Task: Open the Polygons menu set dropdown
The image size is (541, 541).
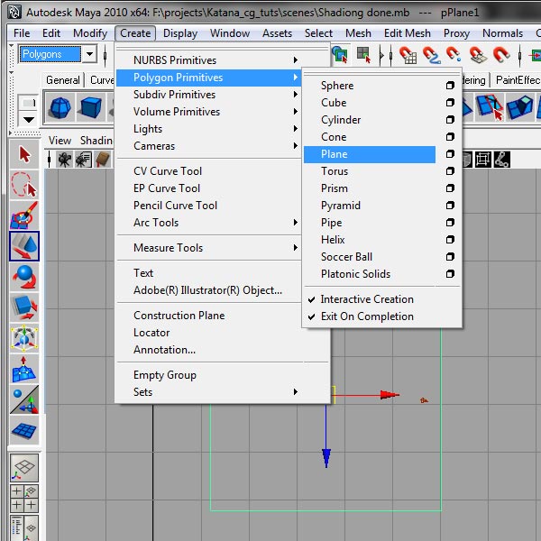Action: (89, 54)
